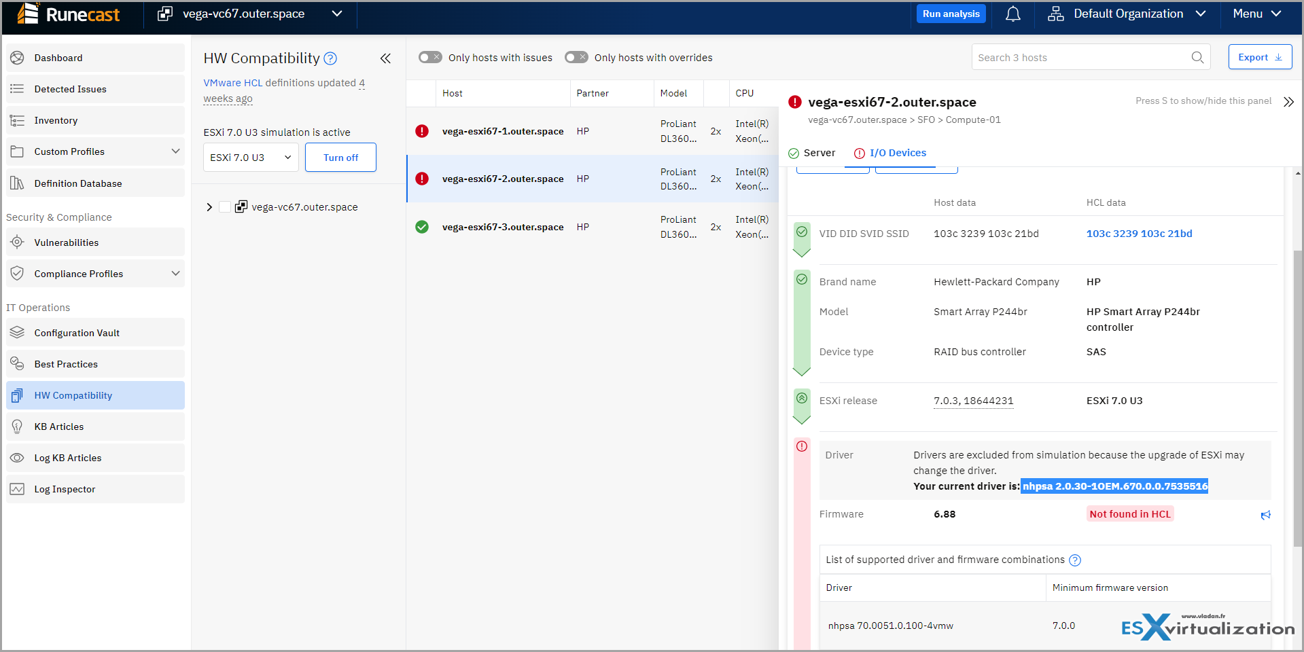Click highlighted driver nhpsa 2.0.30-1OEM.670.0.0.7535516

point(1114,486)
